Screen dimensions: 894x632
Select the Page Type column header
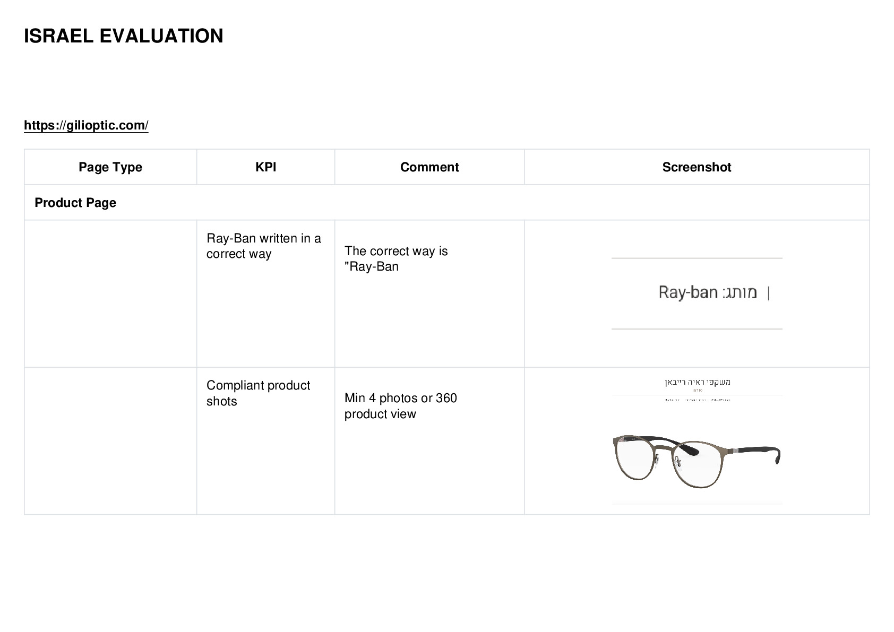[110, 167]
